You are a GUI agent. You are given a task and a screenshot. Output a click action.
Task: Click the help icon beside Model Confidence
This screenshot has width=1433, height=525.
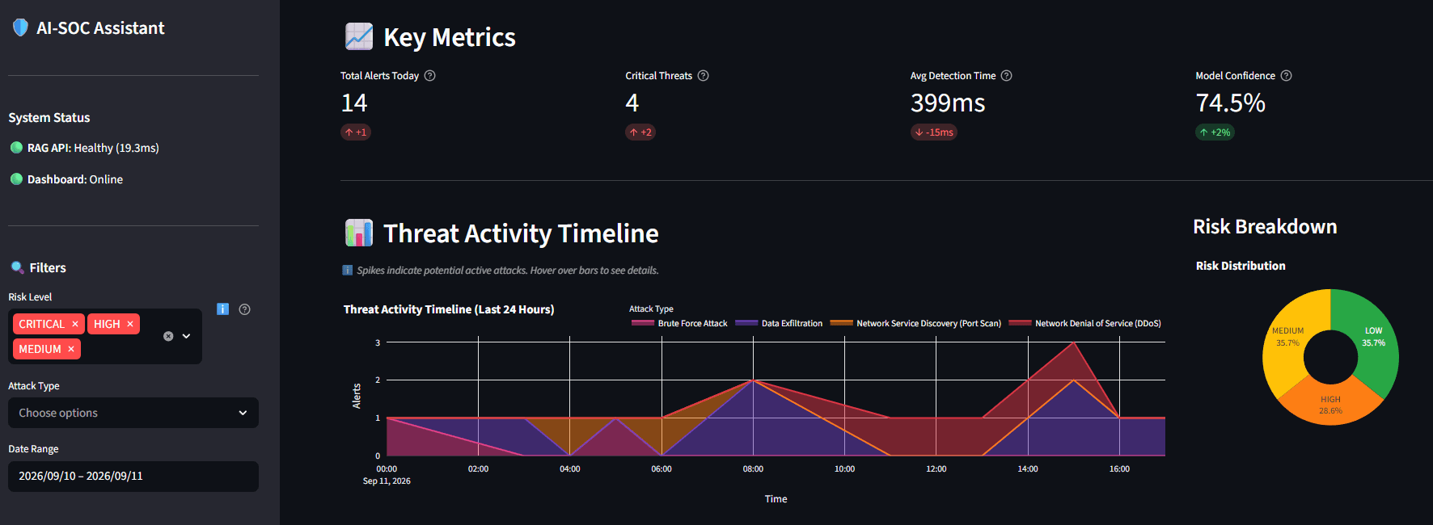tap(1287, 76)
